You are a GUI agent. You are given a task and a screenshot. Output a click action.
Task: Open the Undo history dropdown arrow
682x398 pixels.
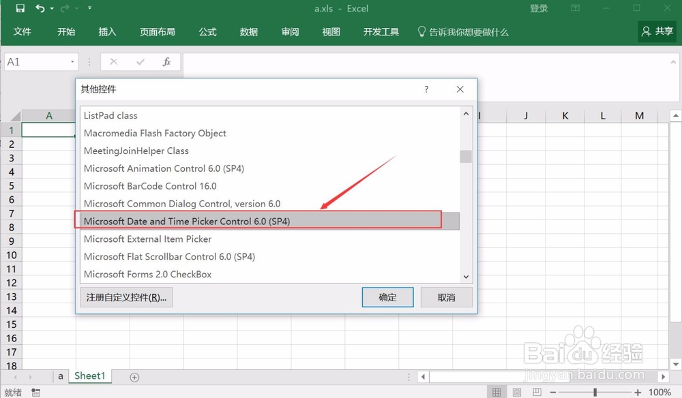pyautogui.click(x=53, y=8)
